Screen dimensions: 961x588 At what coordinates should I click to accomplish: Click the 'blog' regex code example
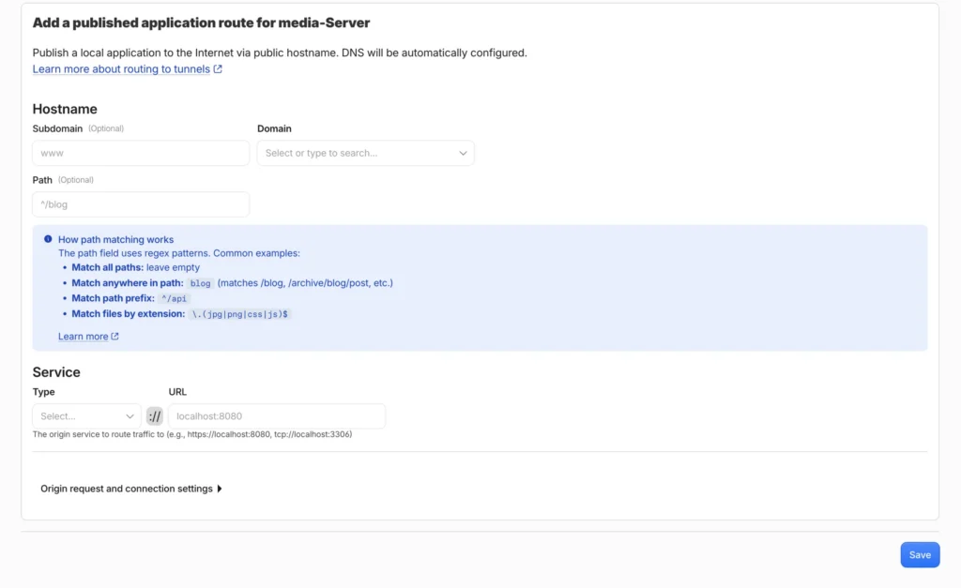pyautogui.click(x=201, y=283)
